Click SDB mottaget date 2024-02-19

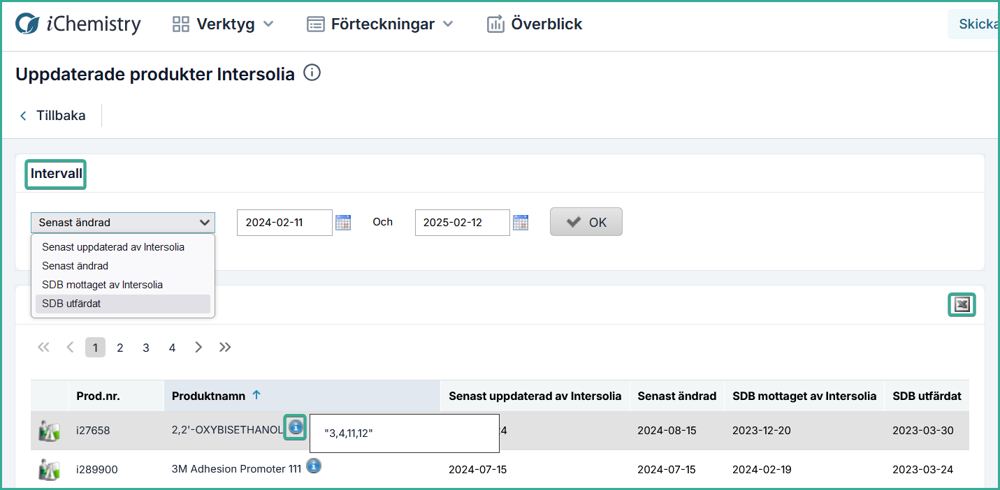tap(762, 470)
